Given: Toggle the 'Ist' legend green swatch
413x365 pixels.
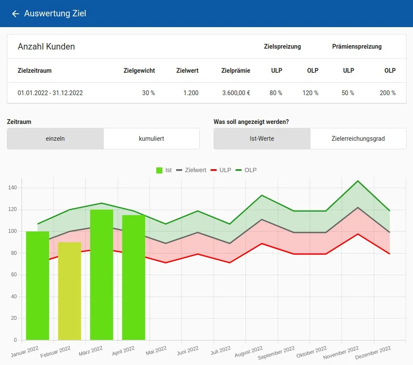Looking at the screenshot, I should [x=159, y=170].
